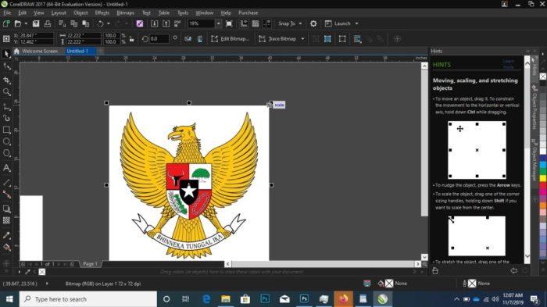This screenshot has width=547, height=307.
Task: Select the Rectangle tool
Action: 6,130
